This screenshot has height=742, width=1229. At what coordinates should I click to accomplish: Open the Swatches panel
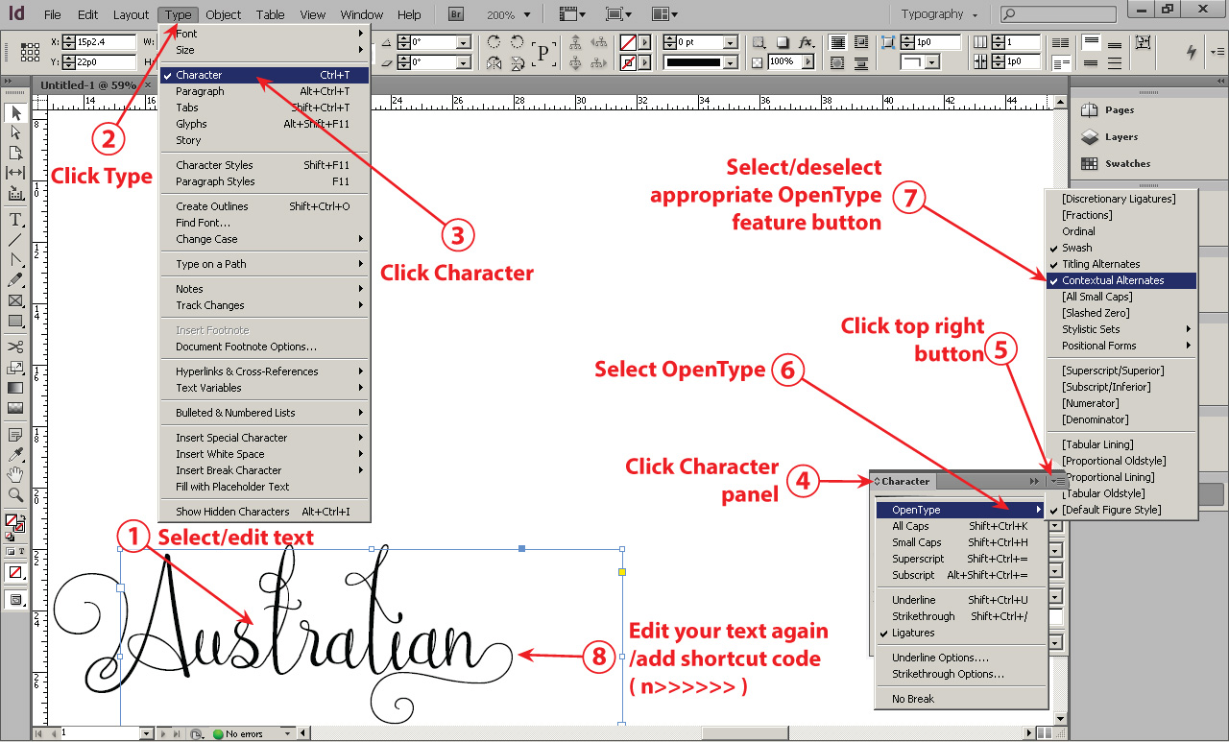point(1127,163)
